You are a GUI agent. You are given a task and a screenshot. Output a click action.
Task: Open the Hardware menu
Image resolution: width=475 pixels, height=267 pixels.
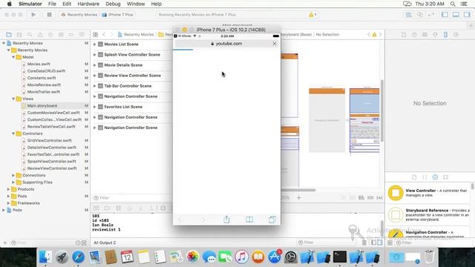pos(88,4)
